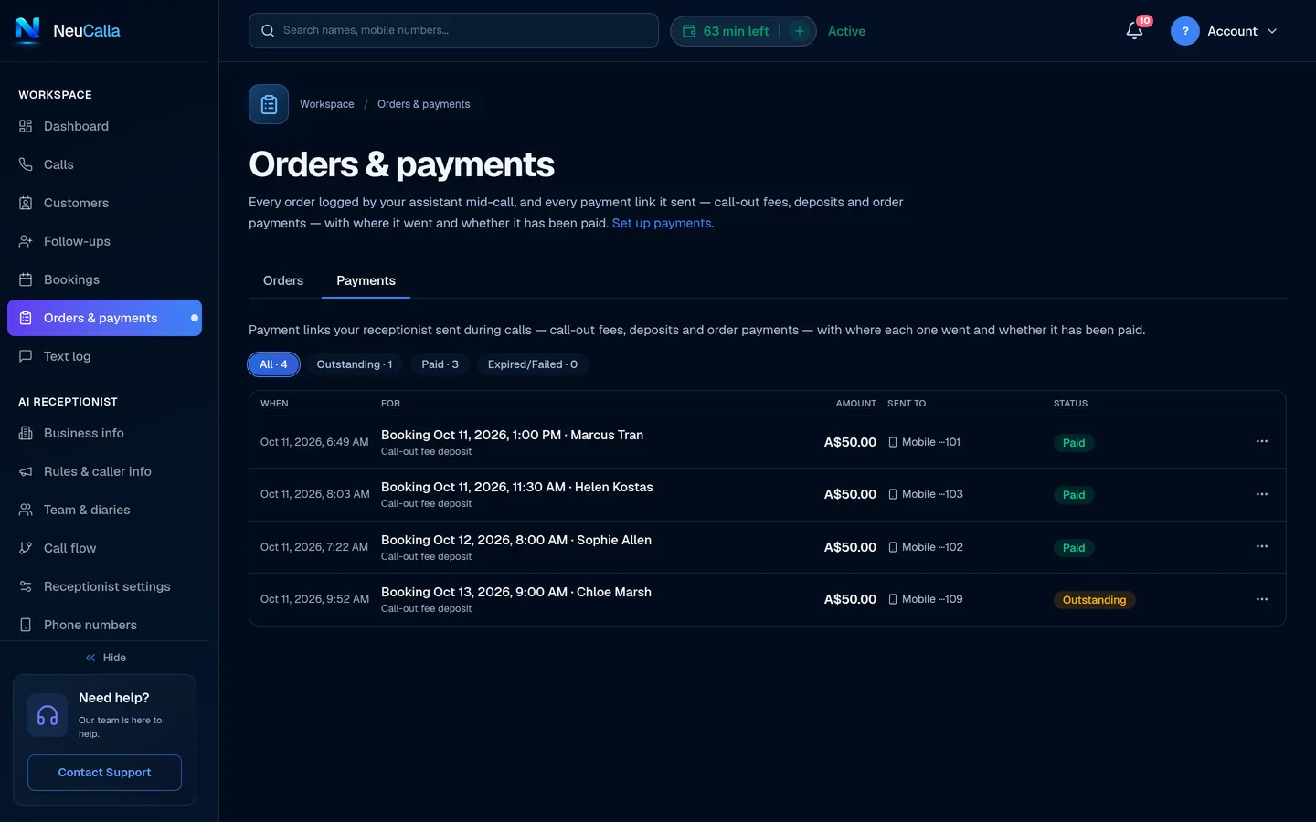This screenshot has height=822, width=1316.
Task: Open Team & diaries
Action: point(104,510)
